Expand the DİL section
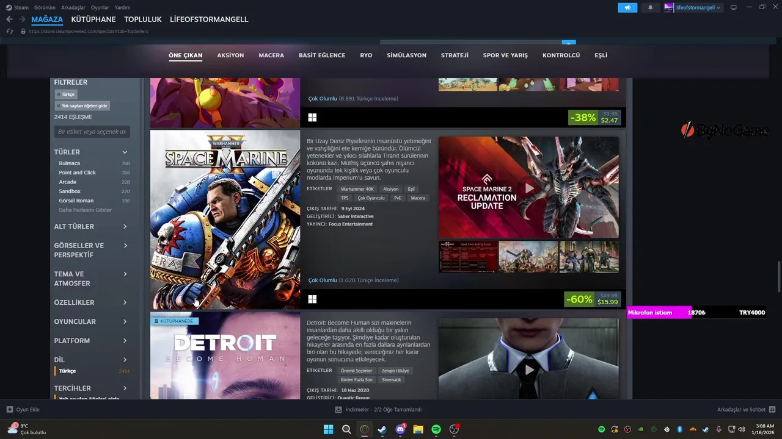 point(92,360)
